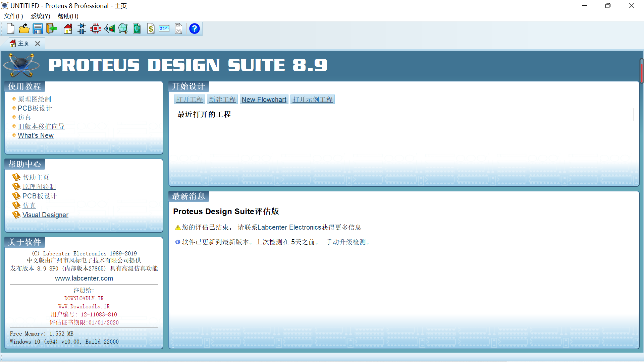644x362 pixels.
Task: Open the 3D Visualizer icon
Action: [x=109, y=29]
